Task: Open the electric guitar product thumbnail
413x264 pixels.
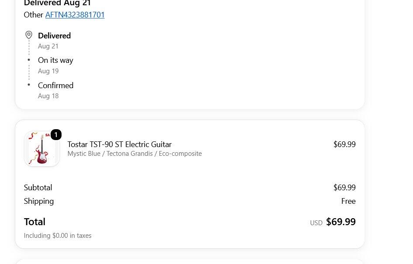Action: pos(42,149)
